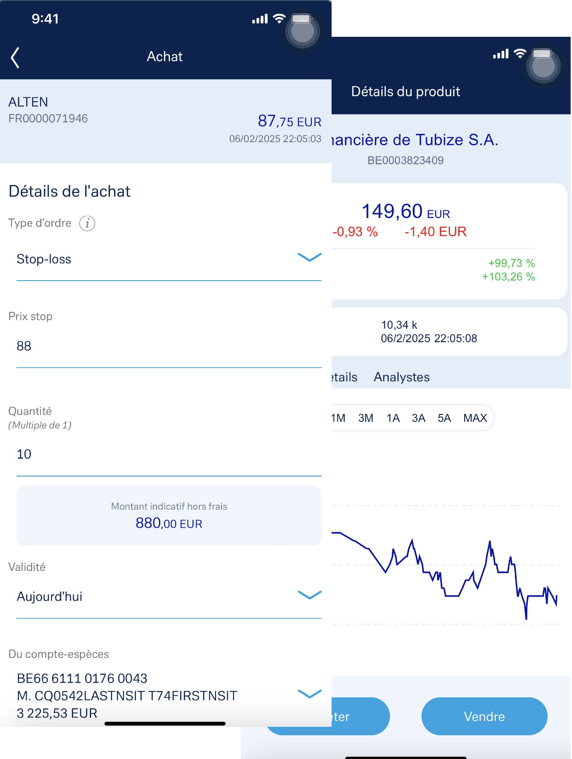The image size is (572, 759).
Task: Open the compte-espèces account dropdown
Action: [x=169, y=696]
